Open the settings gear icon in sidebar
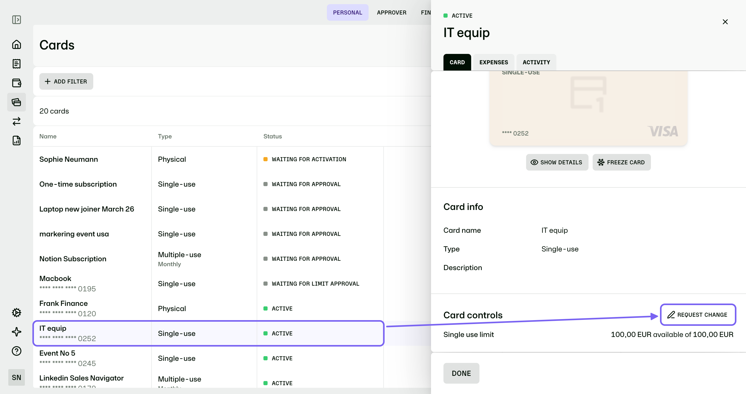This screenshot has width=746, height=394. coord(17,313)
